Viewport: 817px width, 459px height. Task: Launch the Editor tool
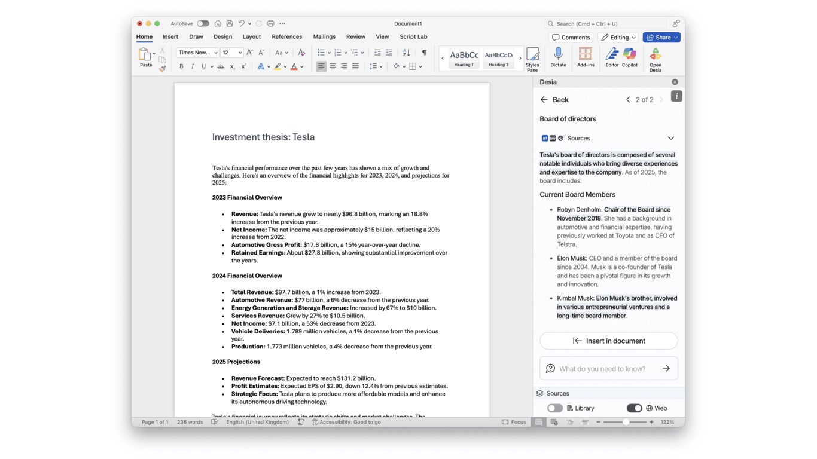612,58
